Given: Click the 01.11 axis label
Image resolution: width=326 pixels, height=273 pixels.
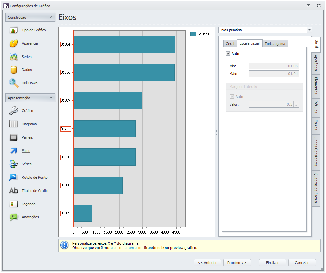Looking at the screenshot, I should (x=66, y=129).
